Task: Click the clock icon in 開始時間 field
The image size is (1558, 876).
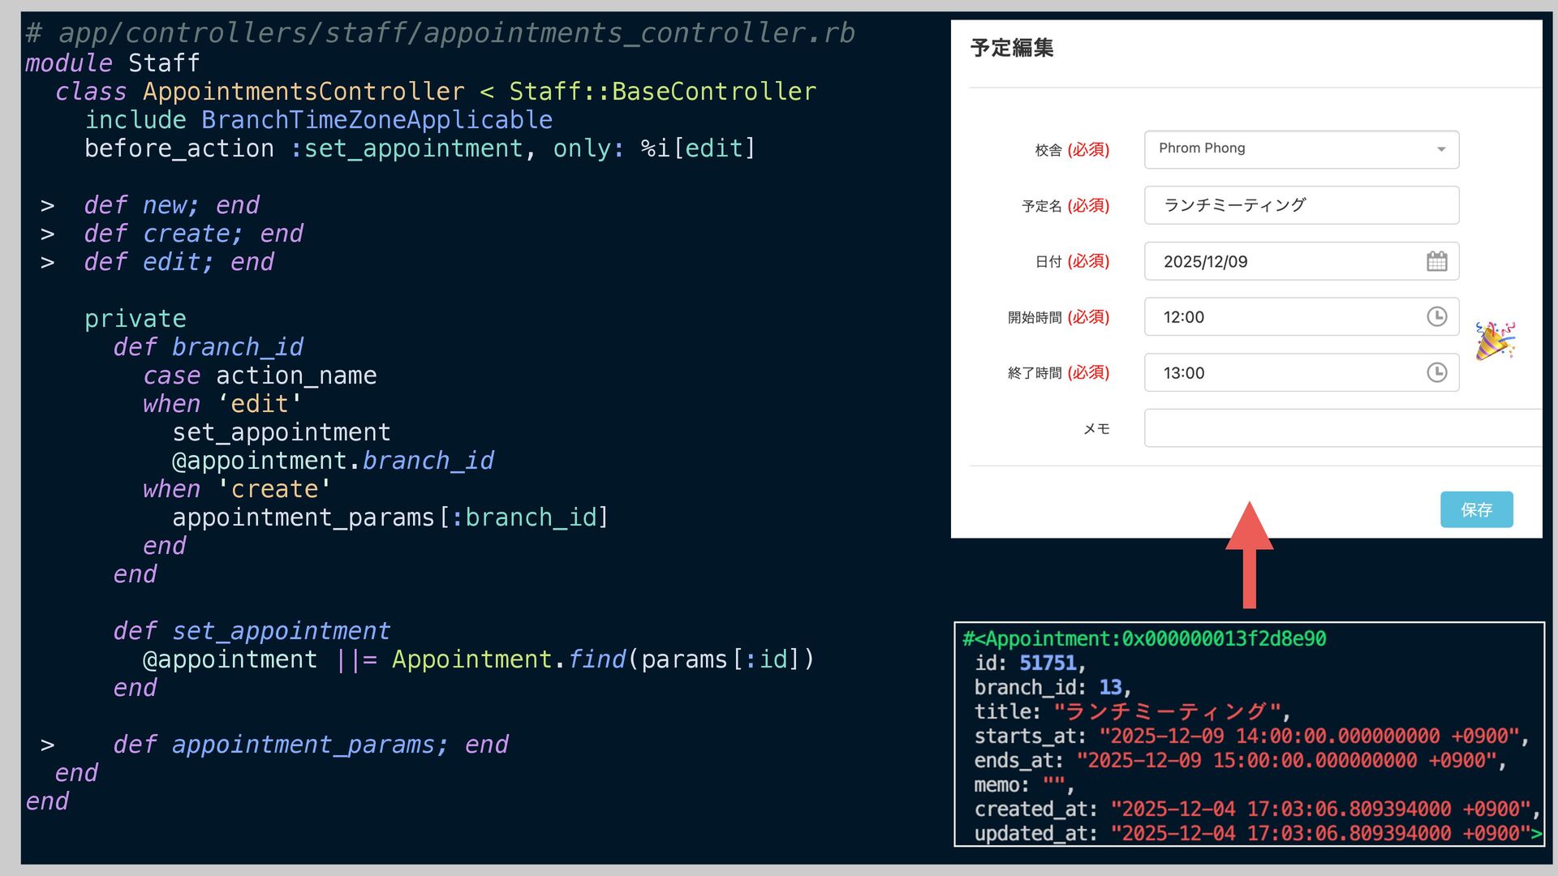Action: point(1436,316)
